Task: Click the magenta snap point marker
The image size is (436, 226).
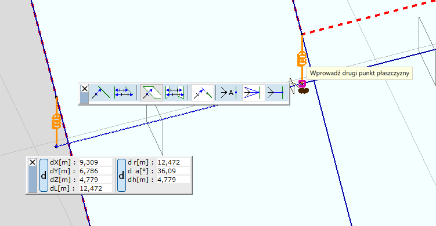Action: click(x=302, y=83)
